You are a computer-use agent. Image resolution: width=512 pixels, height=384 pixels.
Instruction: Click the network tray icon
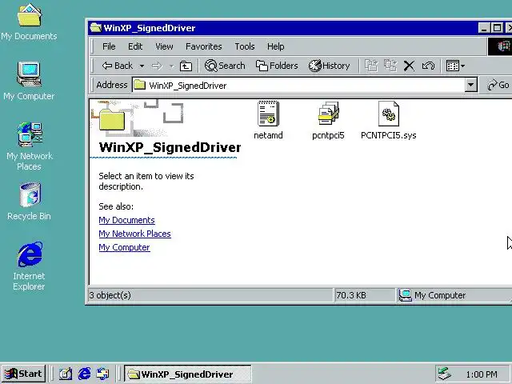point(444,374)
